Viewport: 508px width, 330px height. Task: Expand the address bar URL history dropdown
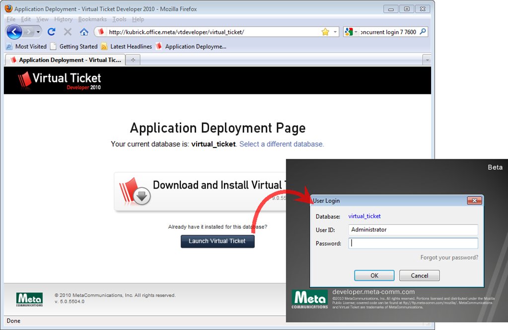tap(335, 32)
